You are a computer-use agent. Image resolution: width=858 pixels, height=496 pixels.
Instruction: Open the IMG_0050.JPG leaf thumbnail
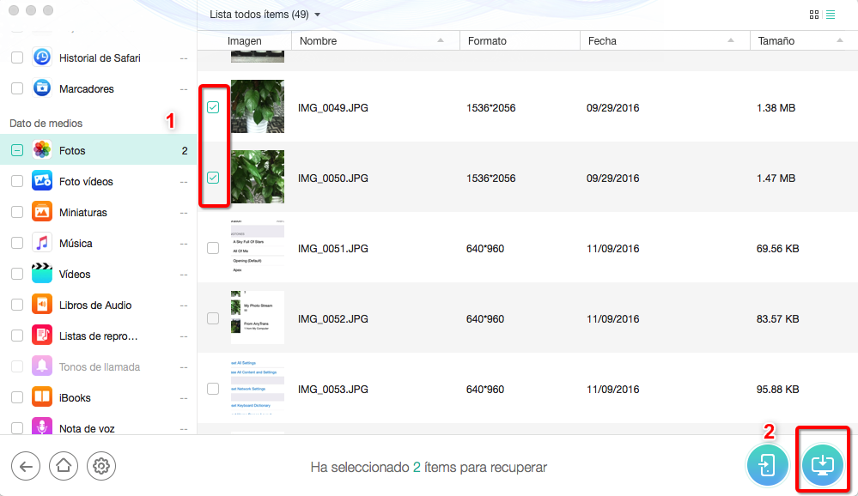tap(258, 177)
